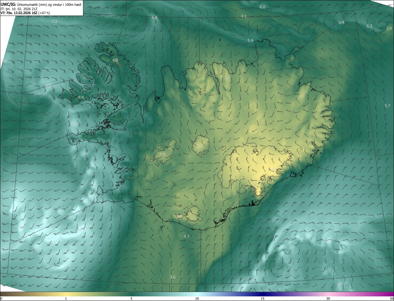Viewport: 394px width, 301px height.
Task: Click the 4.0 label over the Westfjords
Action: (115, 60)
